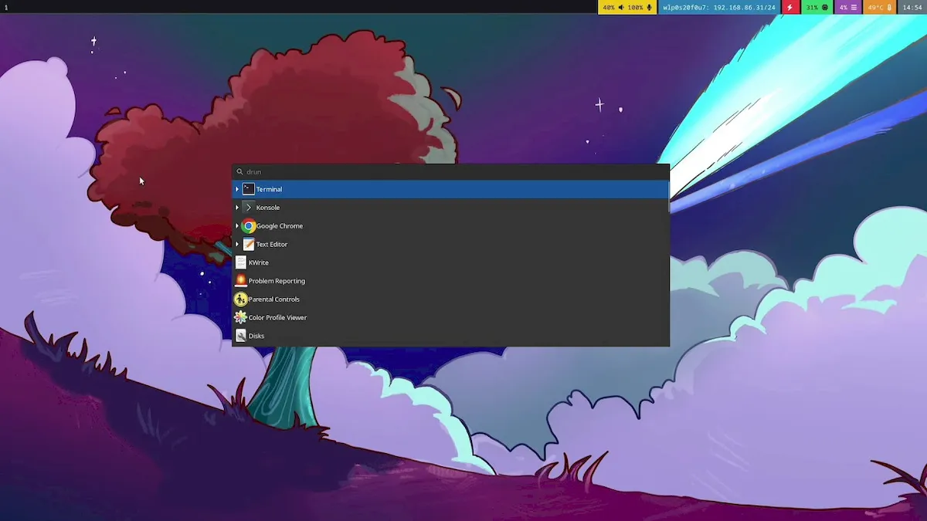Click the 14:54 clock
Viewport: 927px width, 521px height.
[913, 7]
